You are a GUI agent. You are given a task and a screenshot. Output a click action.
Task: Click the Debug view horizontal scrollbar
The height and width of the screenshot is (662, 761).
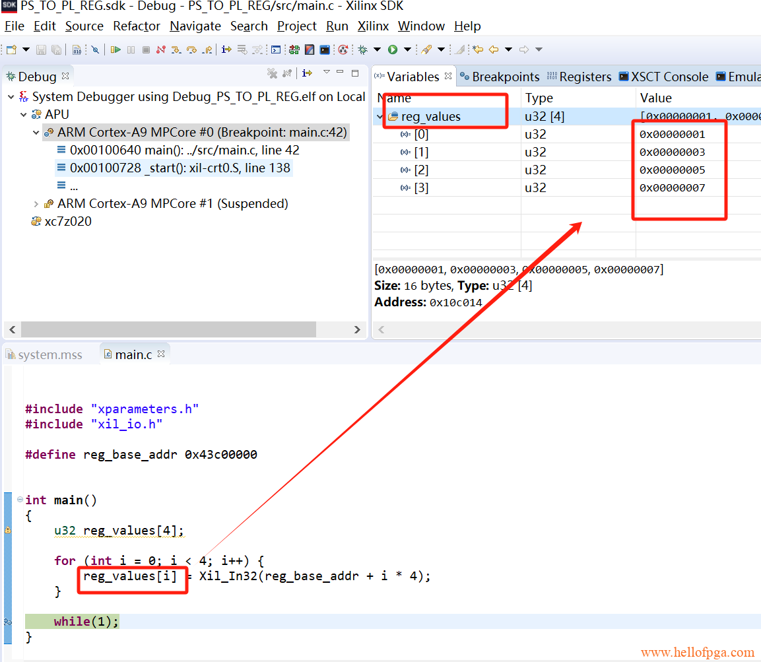168,329
